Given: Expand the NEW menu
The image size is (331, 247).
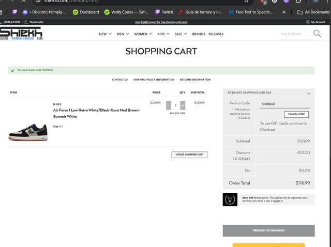Looking at the screenshot, I should coord(105,34).
